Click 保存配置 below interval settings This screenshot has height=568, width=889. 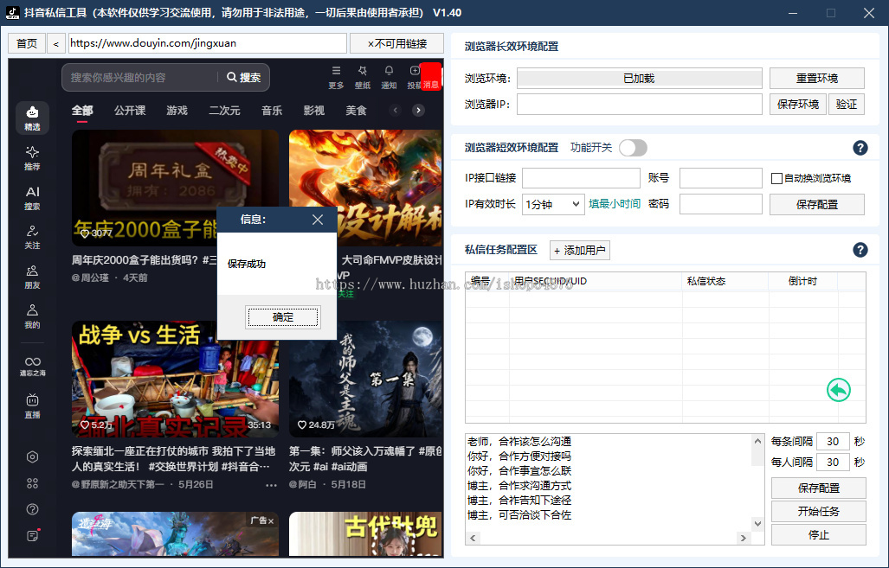(x=819, y=488)
